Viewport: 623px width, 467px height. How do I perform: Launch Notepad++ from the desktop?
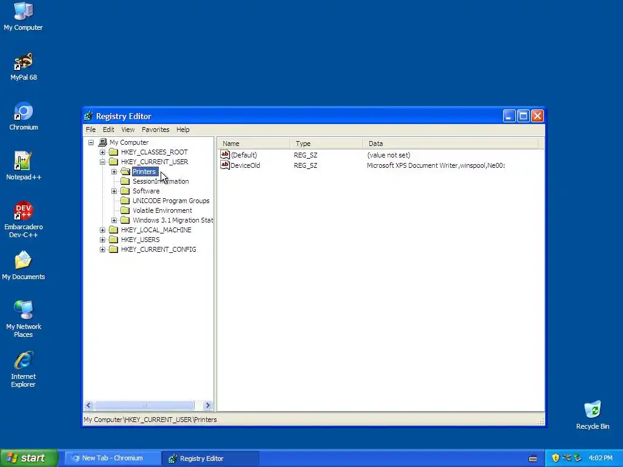pos(24,167)
